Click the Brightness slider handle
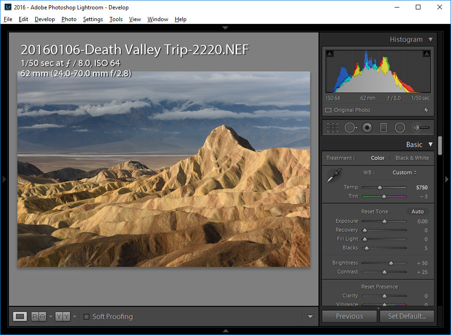 tap(391, 263)
